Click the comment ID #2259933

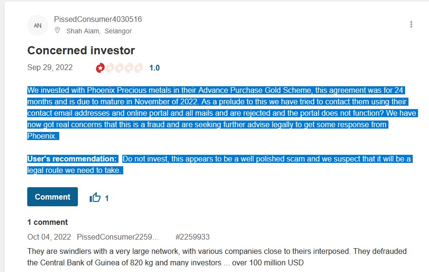pos(193,237)
